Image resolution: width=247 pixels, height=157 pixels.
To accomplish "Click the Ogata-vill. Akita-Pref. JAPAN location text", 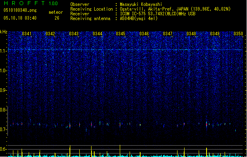I will pyautogui.click(x=175, y=9).
